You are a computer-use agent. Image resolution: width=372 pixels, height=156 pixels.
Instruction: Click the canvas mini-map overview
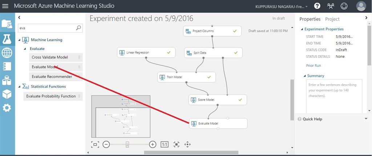click(121, 116)
